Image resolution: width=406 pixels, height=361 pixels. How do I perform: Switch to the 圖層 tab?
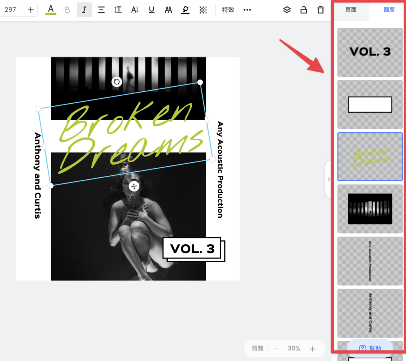point(389,10)
